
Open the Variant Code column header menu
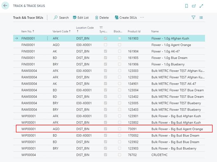pos(61,31)
